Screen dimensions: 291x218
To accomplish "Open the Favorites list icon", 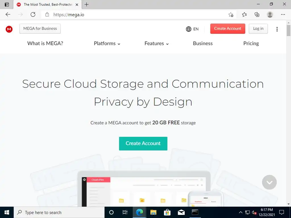I will pos(244,14).
